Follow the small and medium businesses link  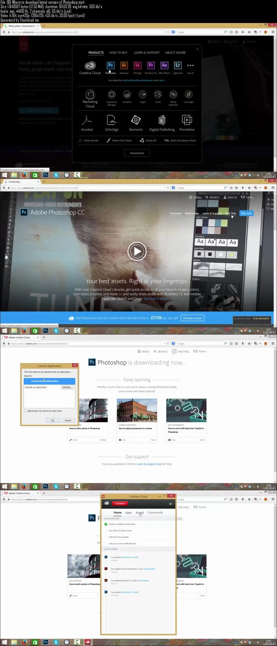[137, 80]
